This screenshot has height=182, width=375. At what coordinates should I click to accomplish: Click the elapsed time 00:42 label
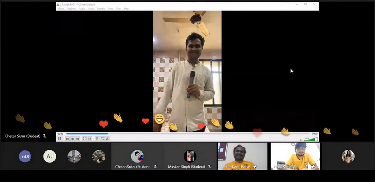pos(60,134)
